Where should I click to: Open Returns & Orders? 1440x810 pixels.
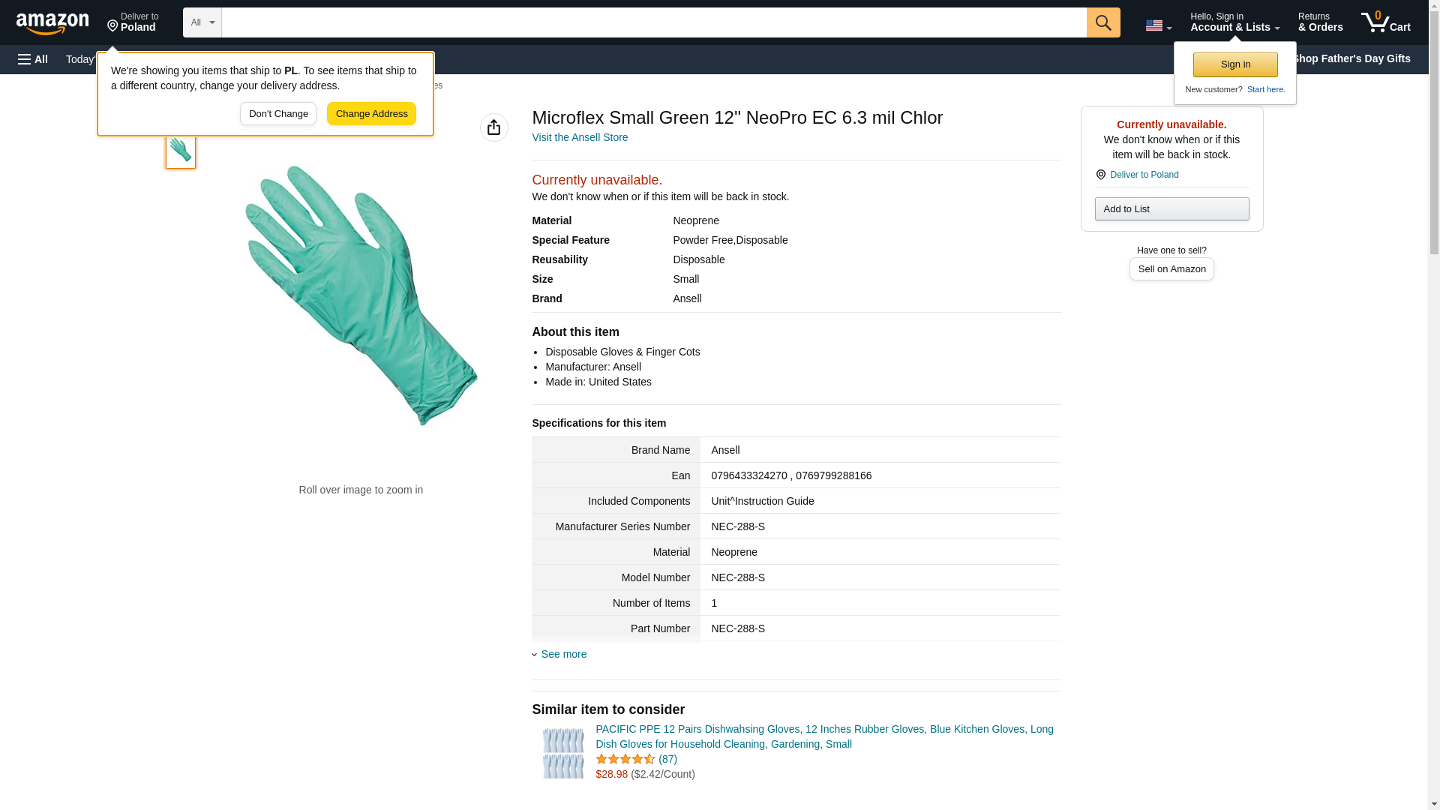pyautogui.click(x=1320, y=22)
